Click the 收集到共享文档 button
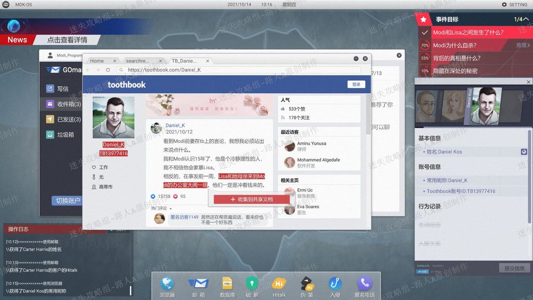This screenshot has width=533, height=300. 252,199
